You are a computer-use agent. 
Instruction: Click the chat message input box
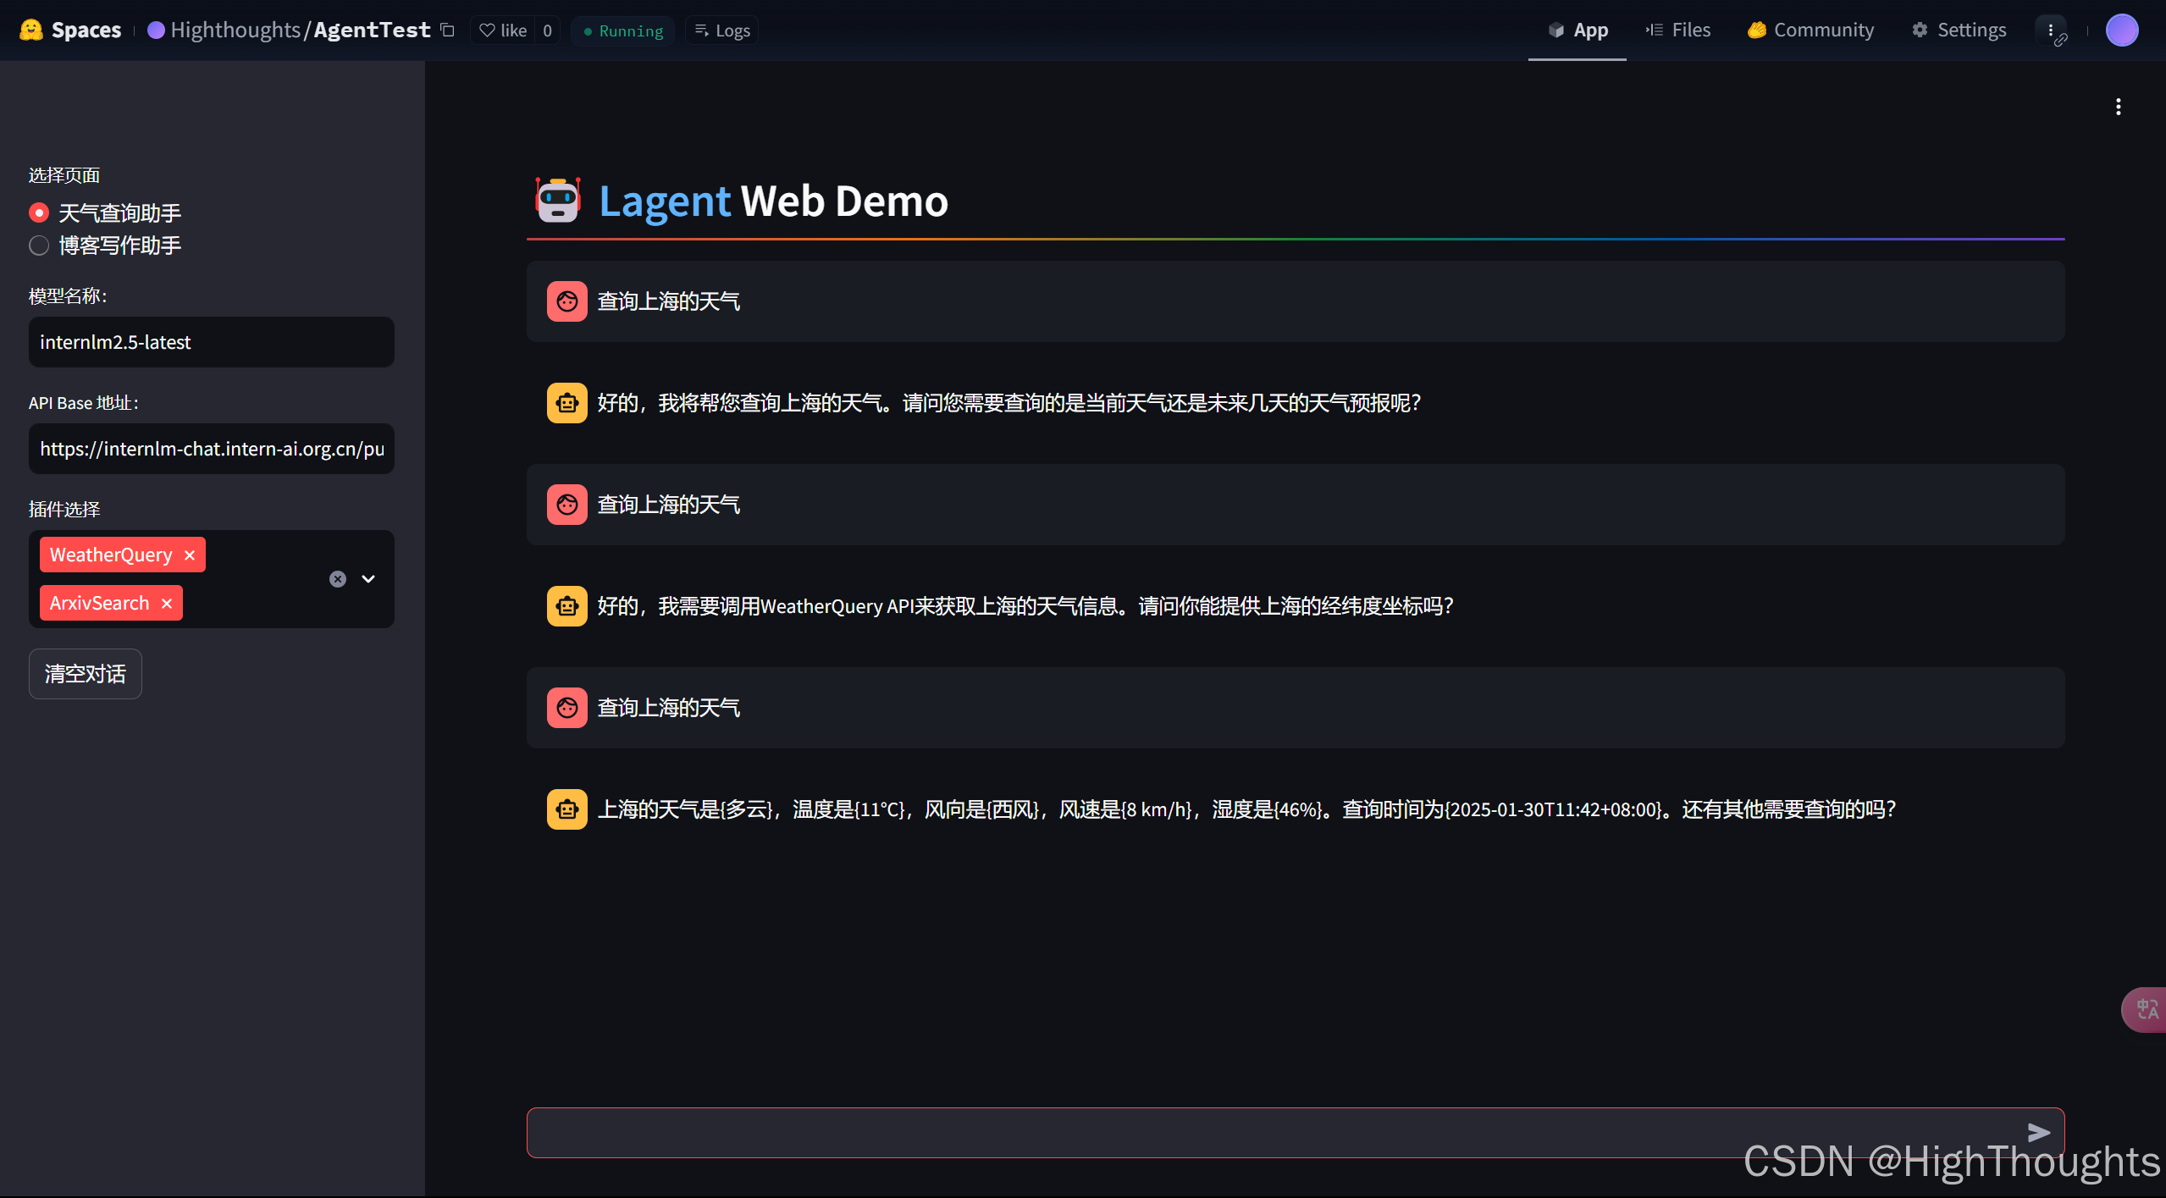[1270, 1132]
